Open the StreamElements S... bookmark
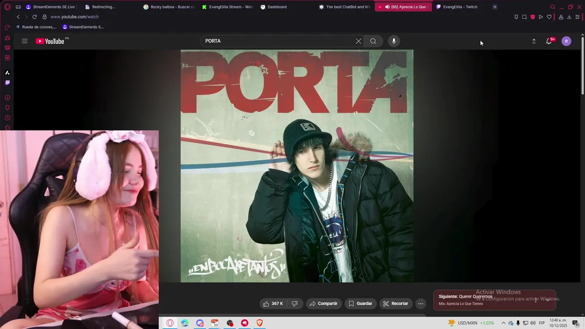This screenshot has width=585, height=329. click(83, 27)
